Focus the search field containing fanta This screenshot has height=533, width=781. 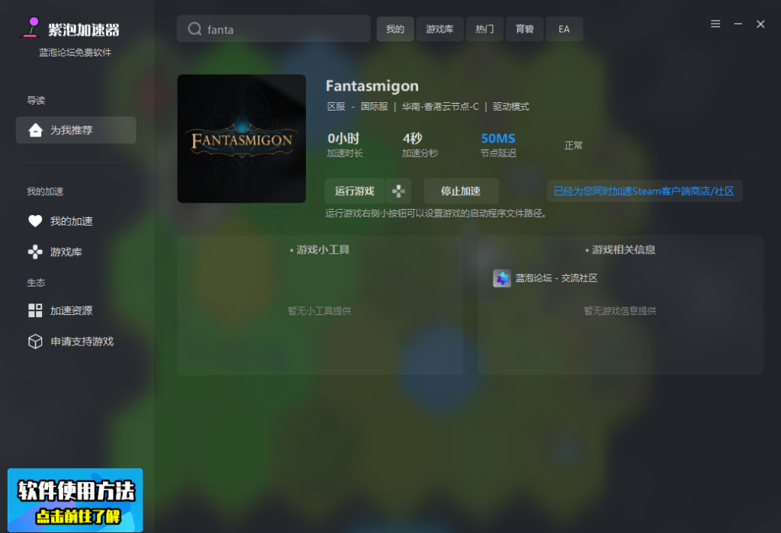(274, 29)
